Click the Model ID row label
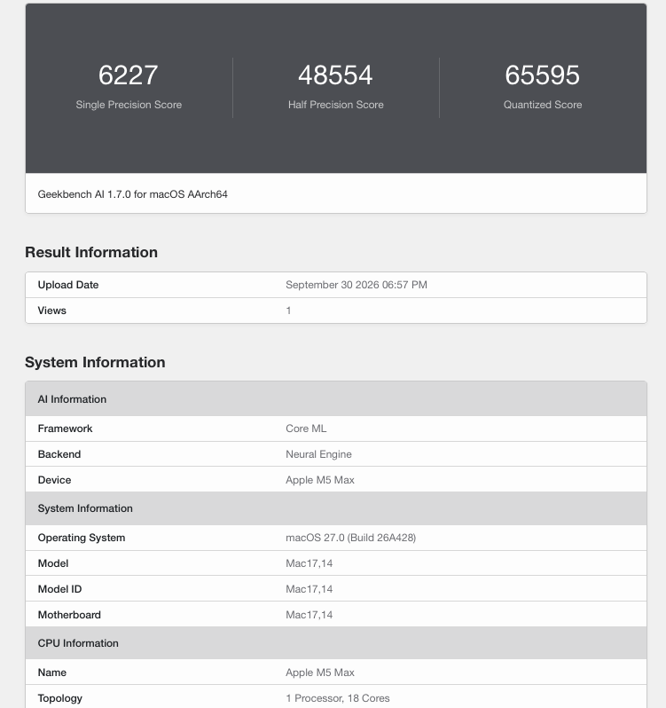The image size is (666, 708). click(59, 589)
